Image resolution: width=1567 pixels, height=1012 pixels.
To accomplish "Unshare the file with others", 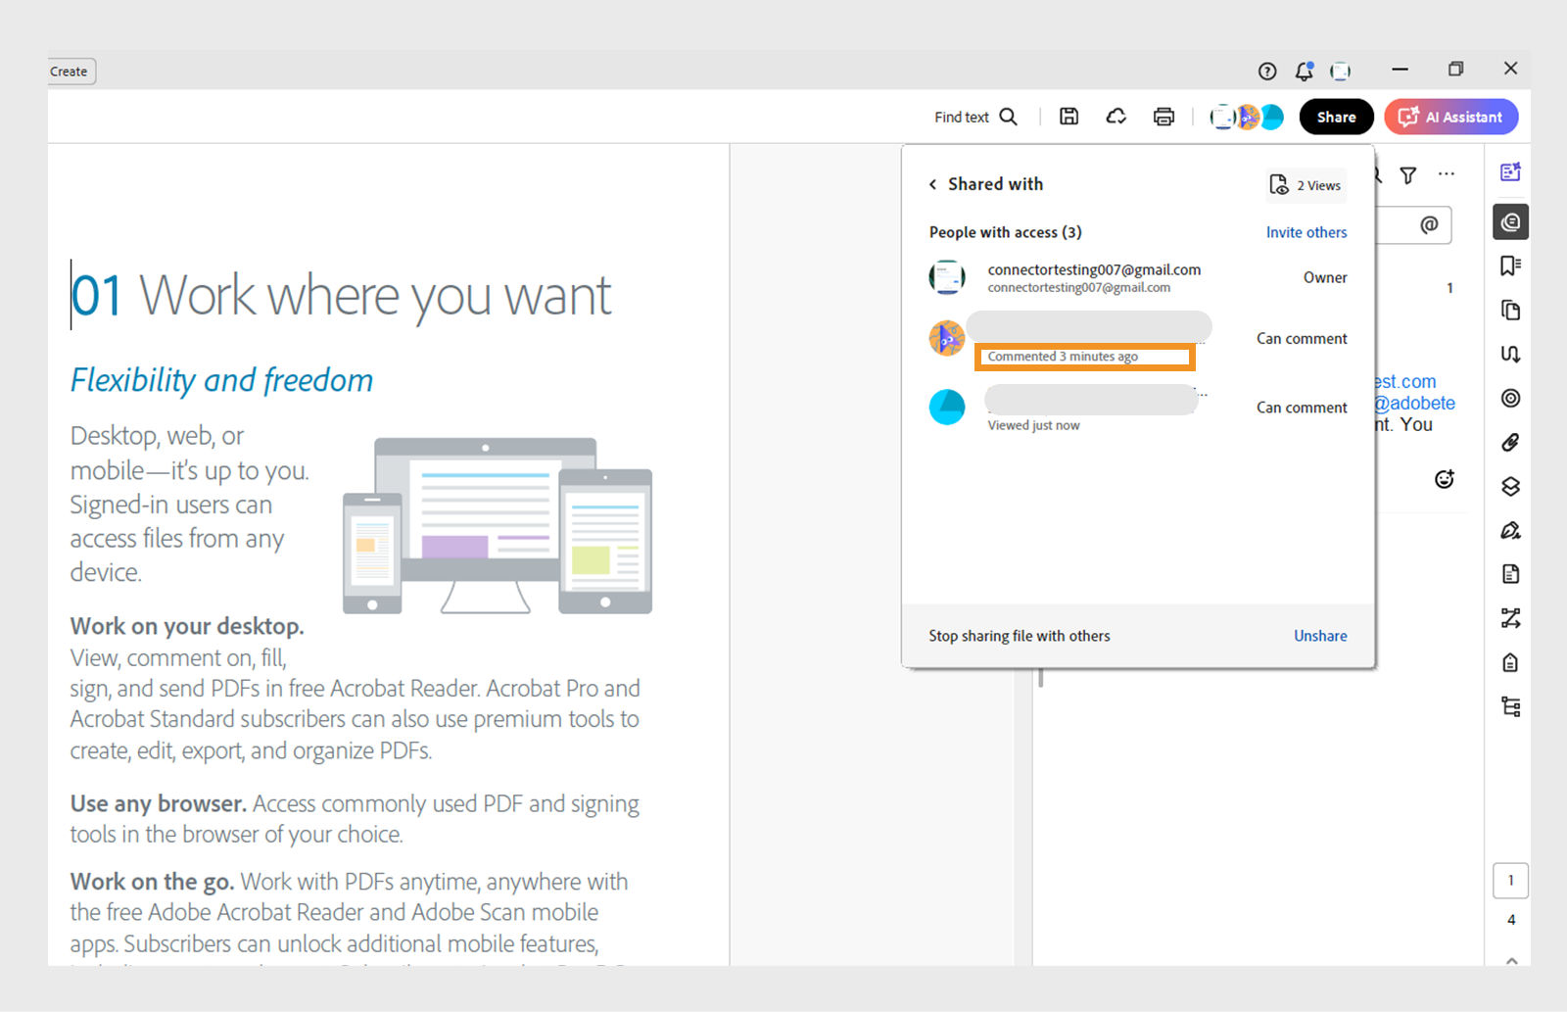I will [1319, 635].
